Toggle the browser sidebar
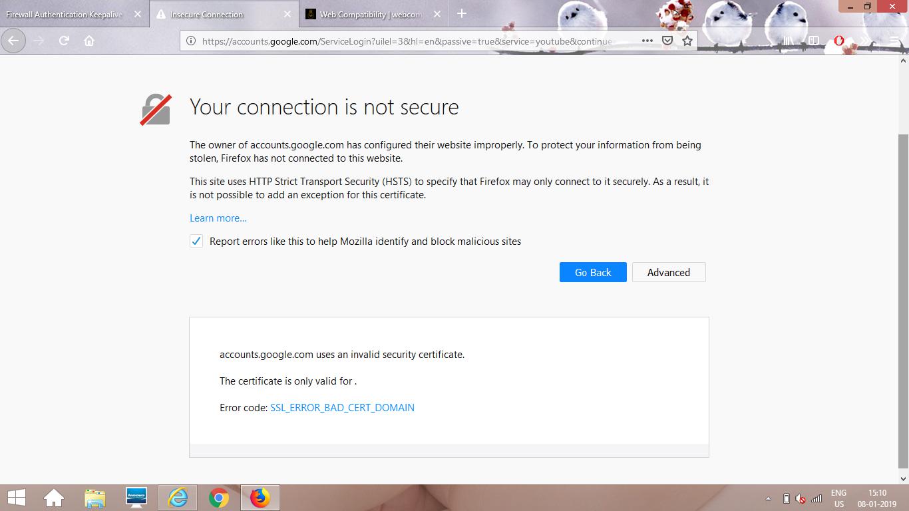This screenshot has width=909, height=511. click(813, 41)
